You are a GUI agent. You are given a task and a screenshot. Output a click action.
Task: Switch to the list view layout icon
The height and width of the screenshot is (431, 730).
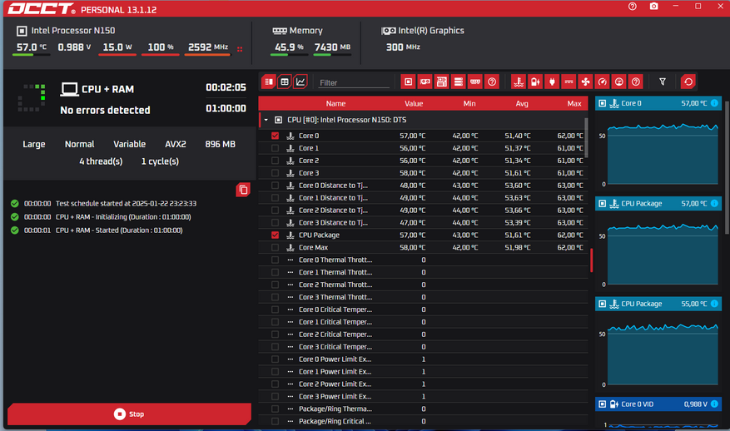(269, 82)
